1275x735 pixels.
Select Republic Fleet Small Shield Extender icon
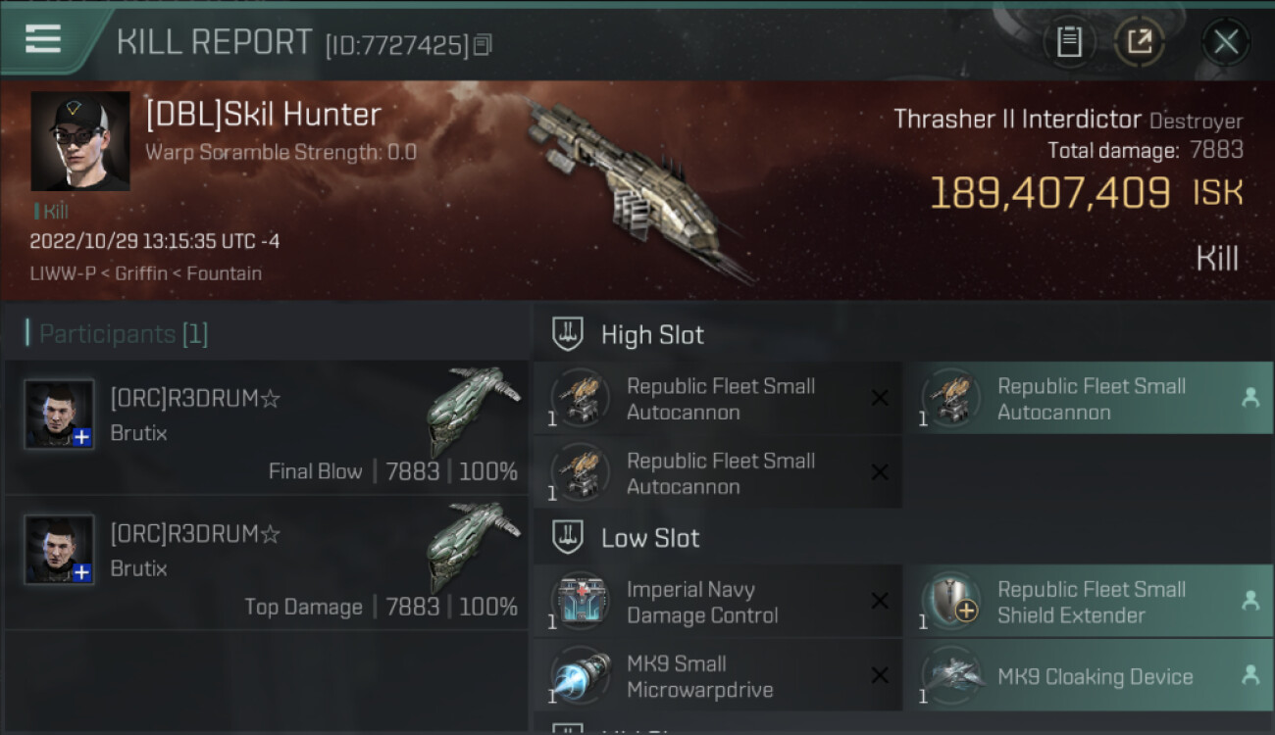point(950,601)
